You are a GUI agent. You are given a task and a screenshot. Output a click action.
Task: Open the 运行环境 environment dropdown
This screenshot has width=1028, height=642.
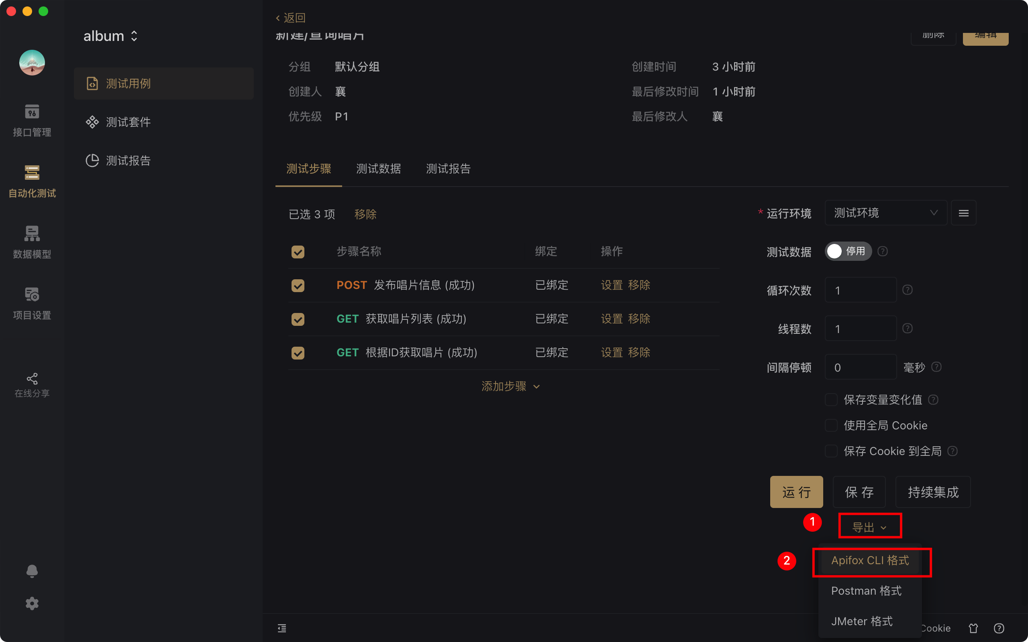[885, 213]
